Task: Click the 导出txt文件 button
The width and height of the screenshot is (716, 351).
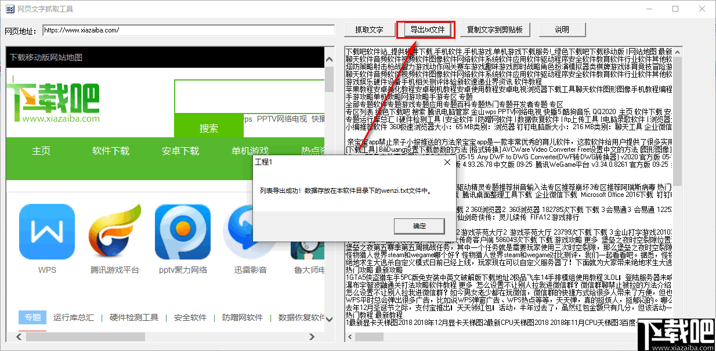Action: pyautogui.click(x=427, y=30)
